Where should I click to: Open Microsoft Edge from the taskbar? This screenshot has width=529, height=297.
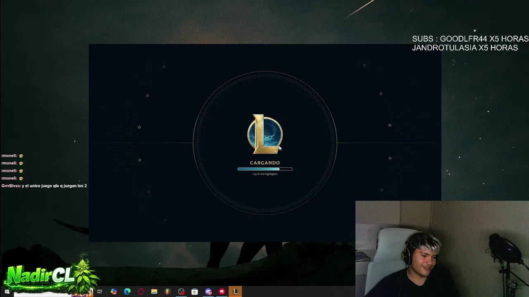(127, 292)
